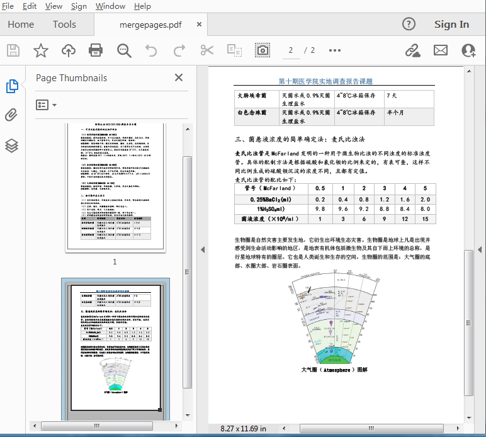486x437 pixels.
Task: Send file by email envelope icon
Action: pos(441,50)
